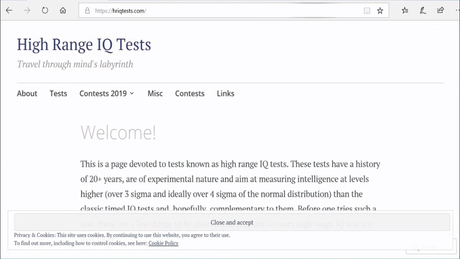Viewport: 460px width, 259px height.
Task: Open the Contests menu item
Action: click(x=190, y=94)
